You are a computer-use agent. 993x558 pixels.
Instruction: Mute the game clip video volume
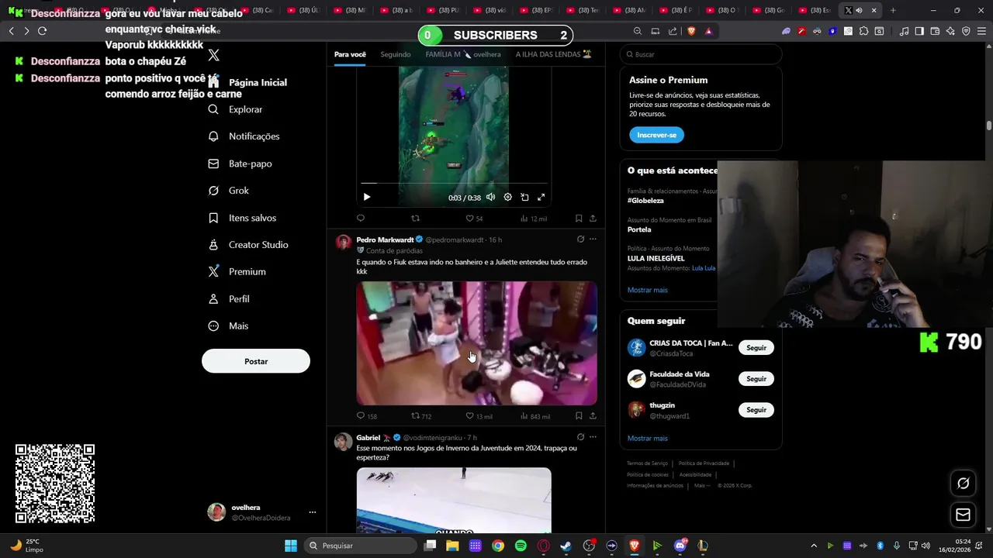(490, 197)
